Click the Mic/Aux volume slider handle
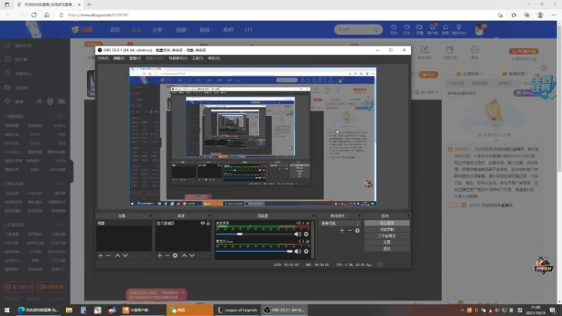This screenshot has width=562, height=316. [289, 251]
